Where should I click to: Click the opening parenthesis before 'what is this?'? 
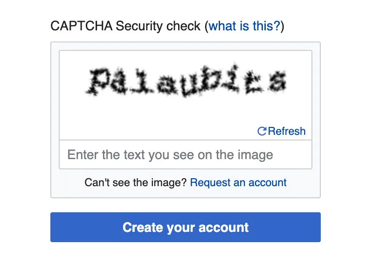[207, 26]
